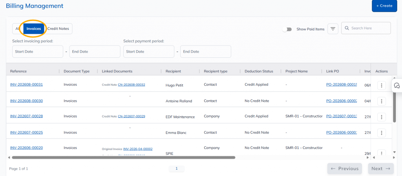Click the horizontal scrollbar left arrow
The width and height of the screenshot is (402, 176).
9,158
